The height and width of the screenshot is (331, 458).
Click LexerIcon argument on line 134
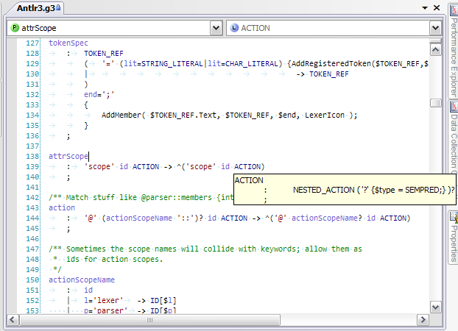(325, 115)
